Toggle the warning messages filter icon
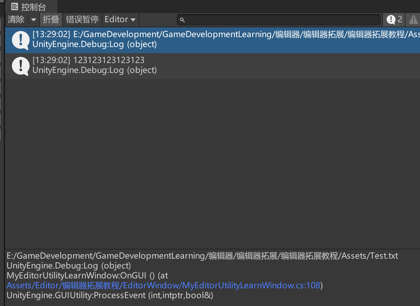The height and width of the screenshot is (306, 420). [413, 20]
